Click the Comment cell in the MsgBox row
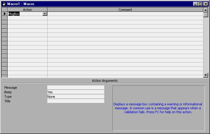 click(125, 14)
